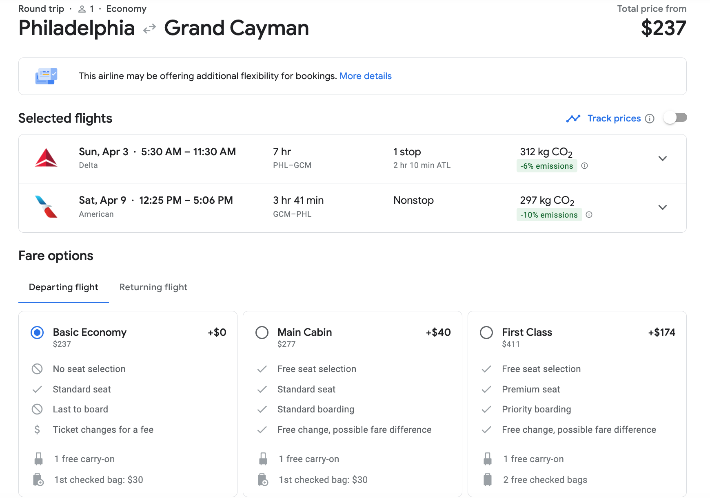
Task: Select the Main Cabin fare option
Action: click(262, 333)
